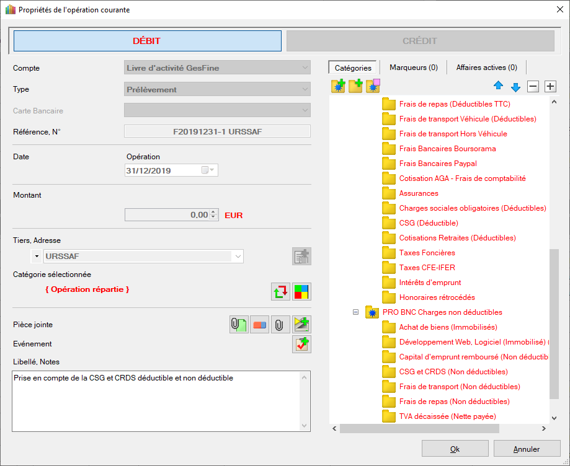Click the folder icon with pink square
The image size is (570, 466).
(x=373, y=87)
